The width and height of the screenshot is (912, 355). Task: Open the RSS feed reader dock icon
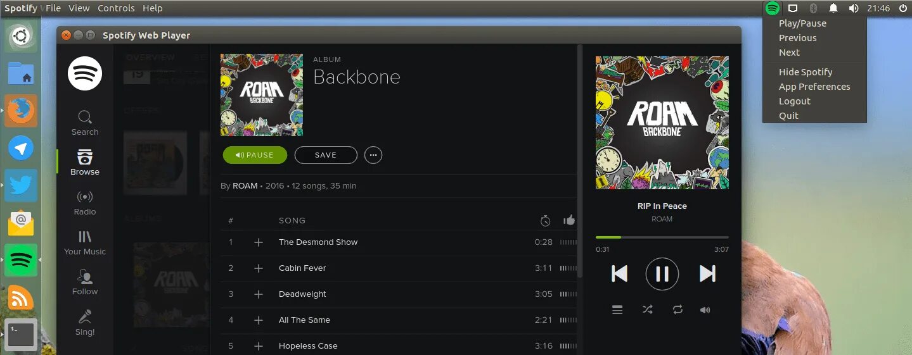(x=21, y=297)
